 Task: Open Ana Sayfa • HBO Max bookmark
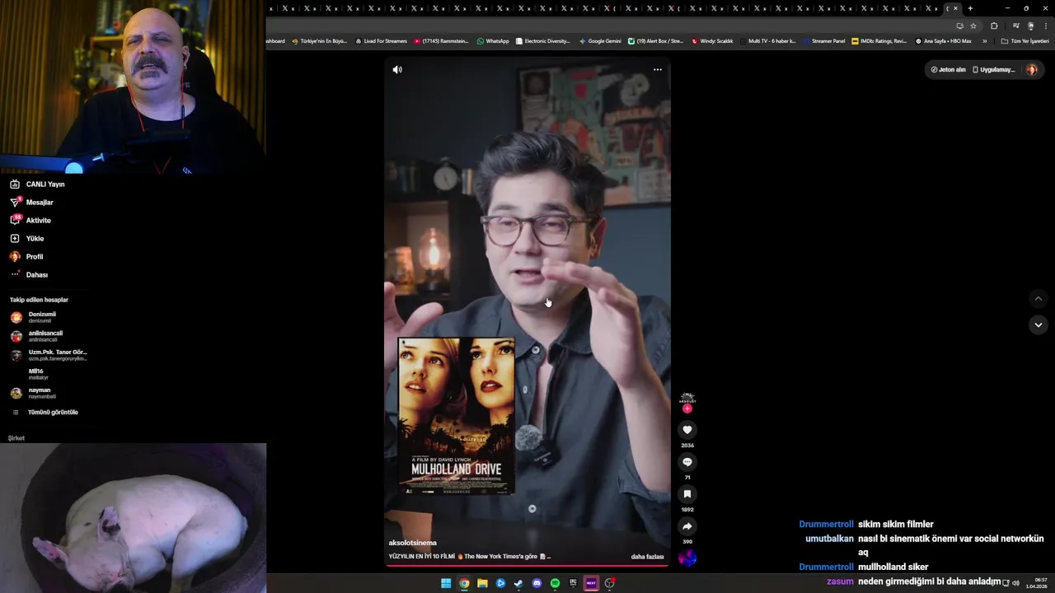click(943, 41)
